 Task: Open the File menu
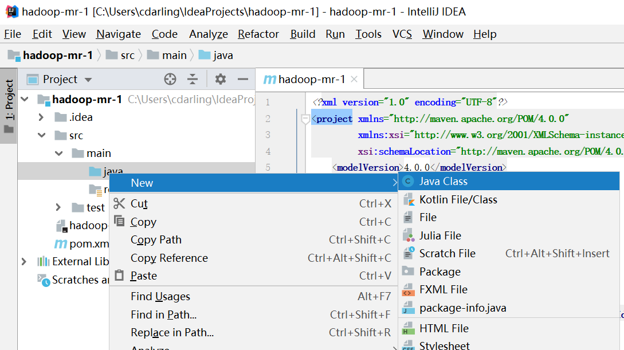(x=13, y=34)
